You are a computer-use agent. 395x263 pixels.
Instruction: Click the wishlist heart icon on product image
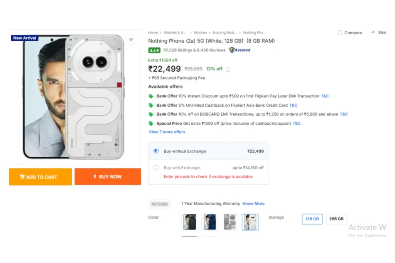[x=131, y=40]
